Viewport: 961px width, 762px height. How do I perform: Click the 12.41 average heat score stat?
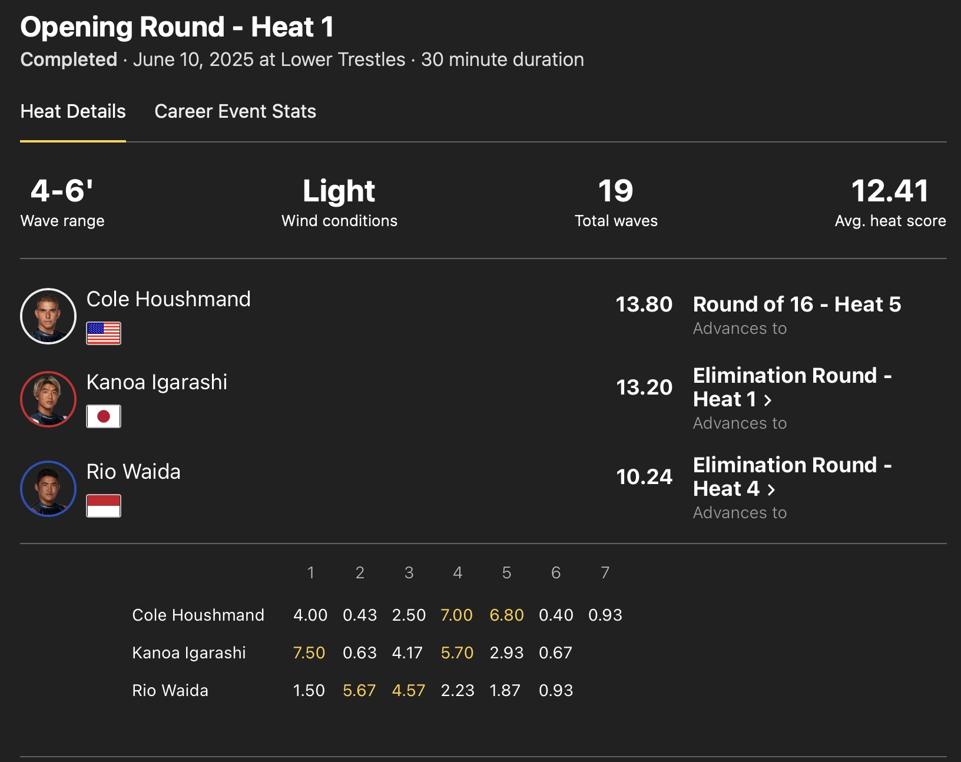click(890, 191)
